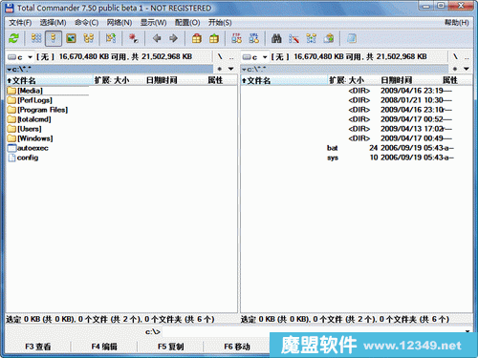Open left panel directory hotlist star

tap(220, 69)
